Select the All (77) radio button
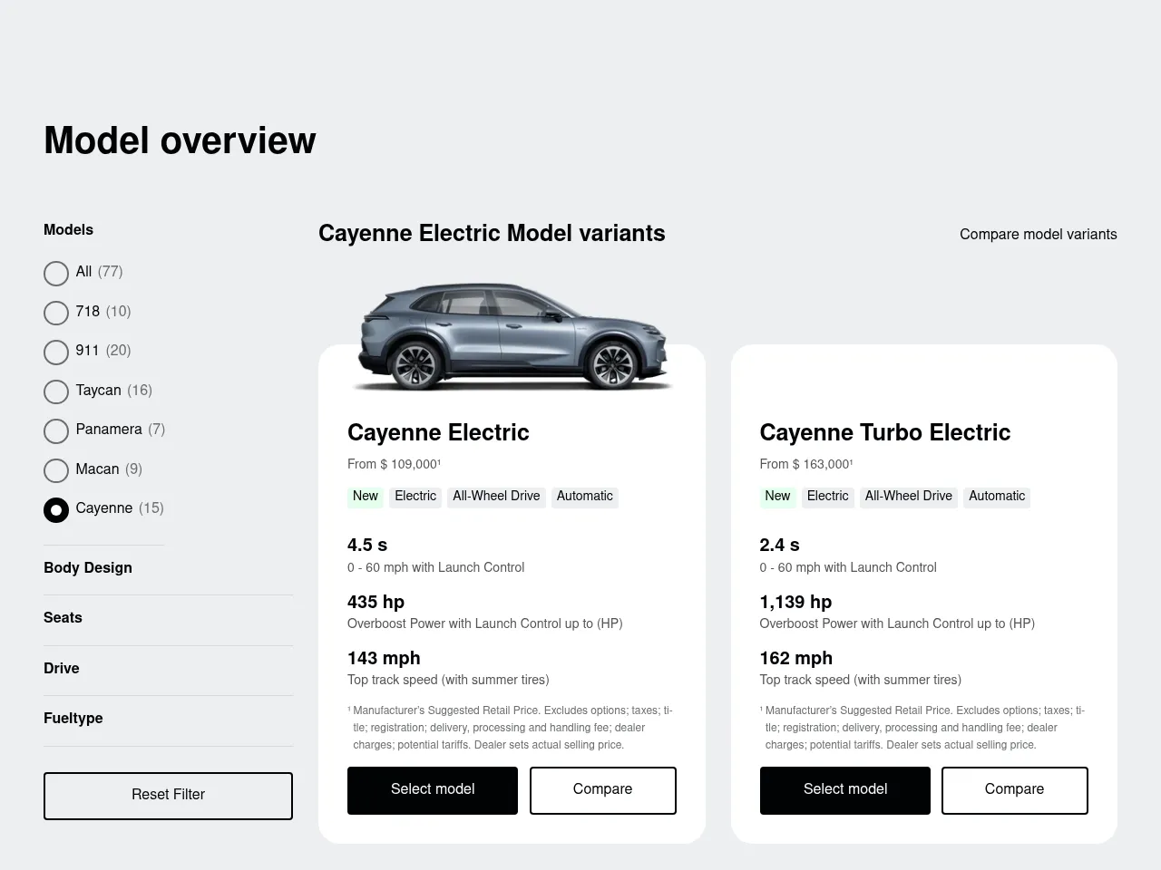This screenshot has width=1161, height=870. tap(56, 273)
